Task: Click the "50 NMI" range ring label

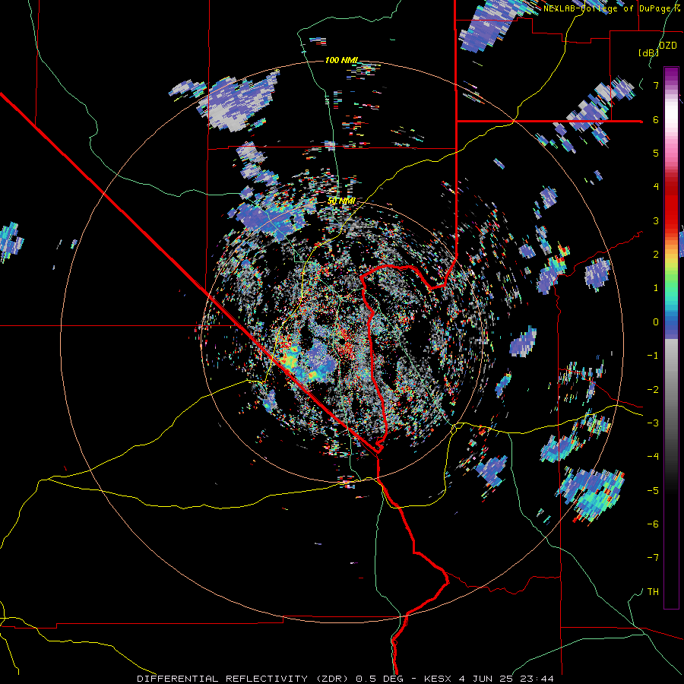Action: click(x=341, y=201)
